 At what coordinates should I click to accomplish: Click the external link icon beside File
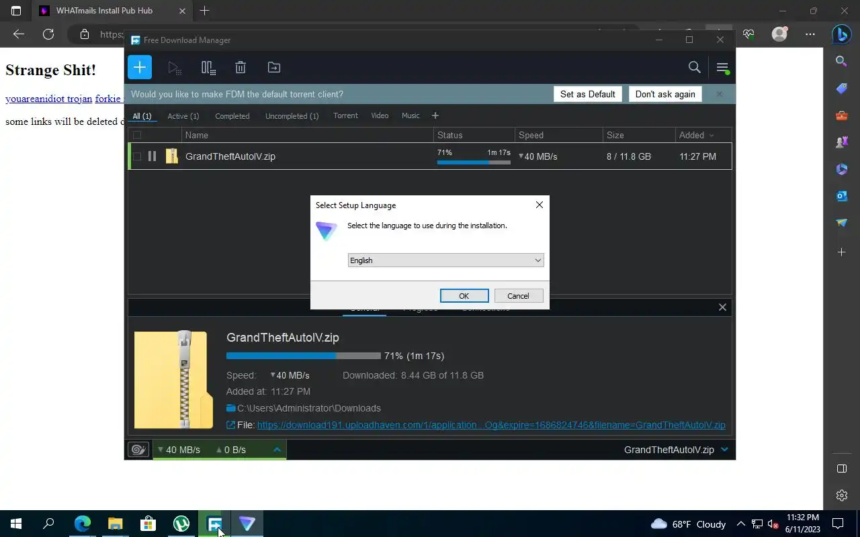click(231, 425)
